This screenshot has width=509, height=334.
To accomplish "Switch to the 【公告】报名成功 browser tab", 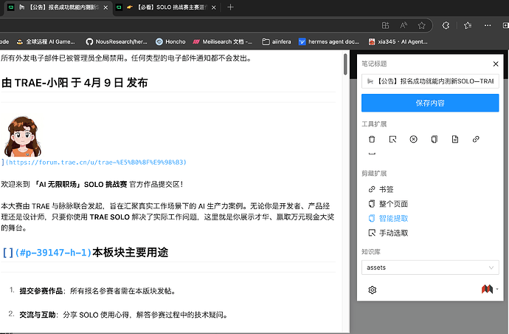I will click(x=58, y=7).
